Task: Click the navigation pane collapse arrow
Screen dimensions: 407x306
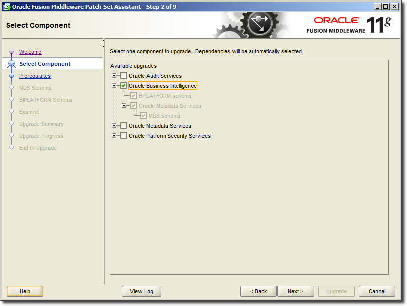Action: pyautogui.click(x=104, y=41)
